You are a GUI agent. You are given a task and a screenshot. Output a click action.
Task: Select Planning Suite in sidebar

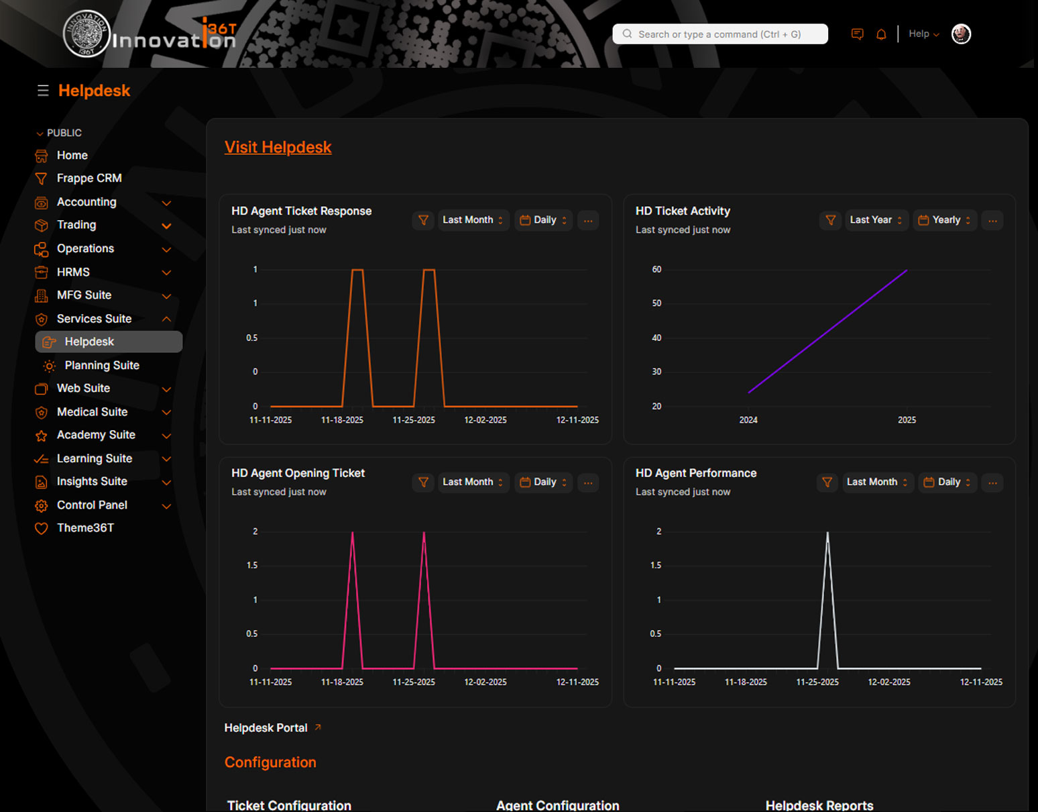click(x=102, y=366)
